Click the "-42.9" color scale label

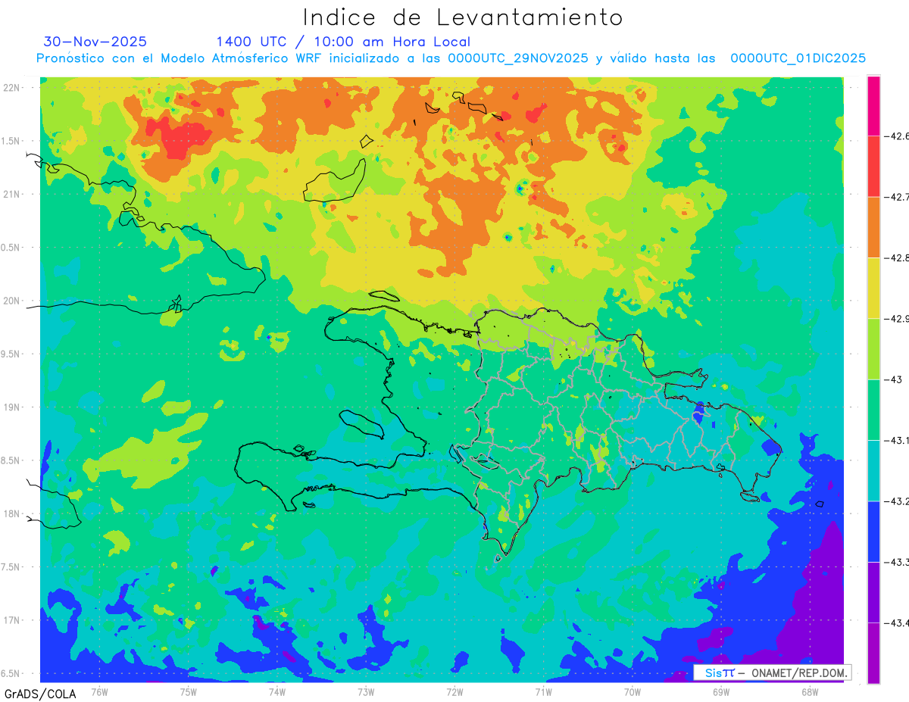click(x=896, y=319)
